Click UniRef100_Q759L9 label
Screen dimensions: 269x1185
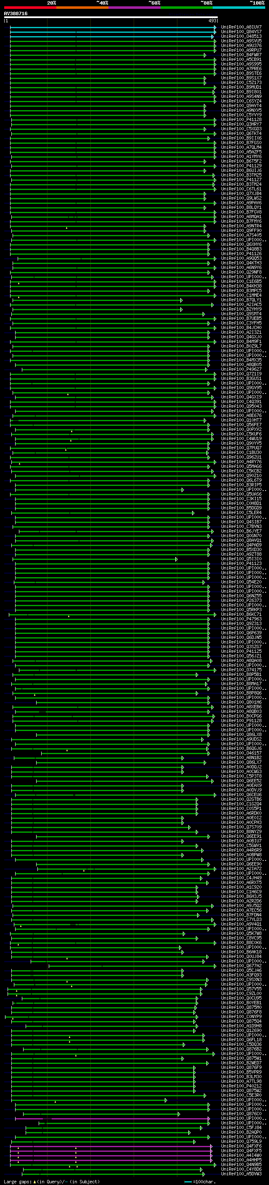pyautogui.click(x=241, y=1141)
